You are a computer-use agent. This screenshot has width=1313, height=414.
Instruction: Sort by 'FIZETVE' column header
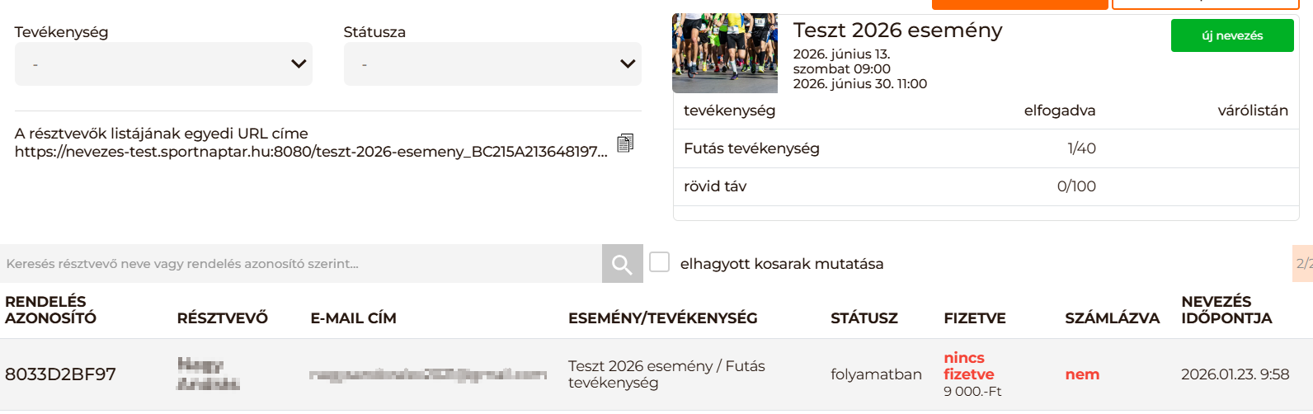974,318
